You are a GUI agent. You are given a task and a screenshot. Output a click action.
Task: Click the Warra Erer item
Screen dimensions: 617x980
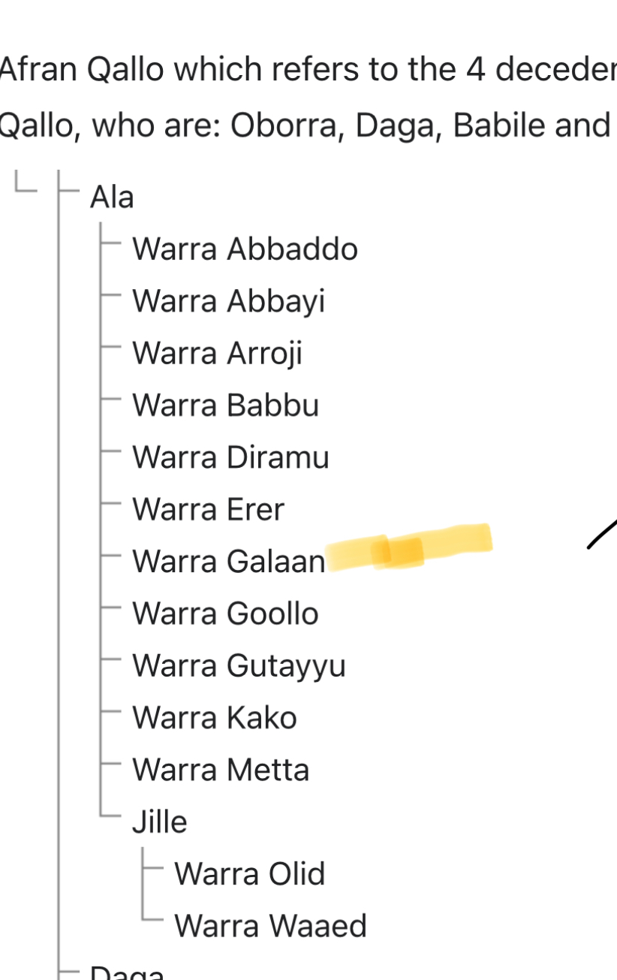[x=208, y=510]
